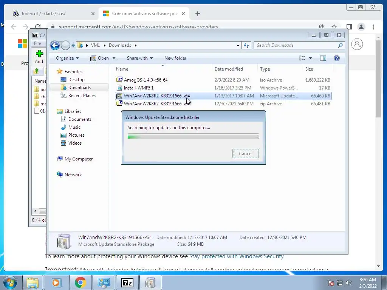This screenshot has width=387, height=290.
Task: Open the 7-Zip File menu
Action: coord(37,43)
